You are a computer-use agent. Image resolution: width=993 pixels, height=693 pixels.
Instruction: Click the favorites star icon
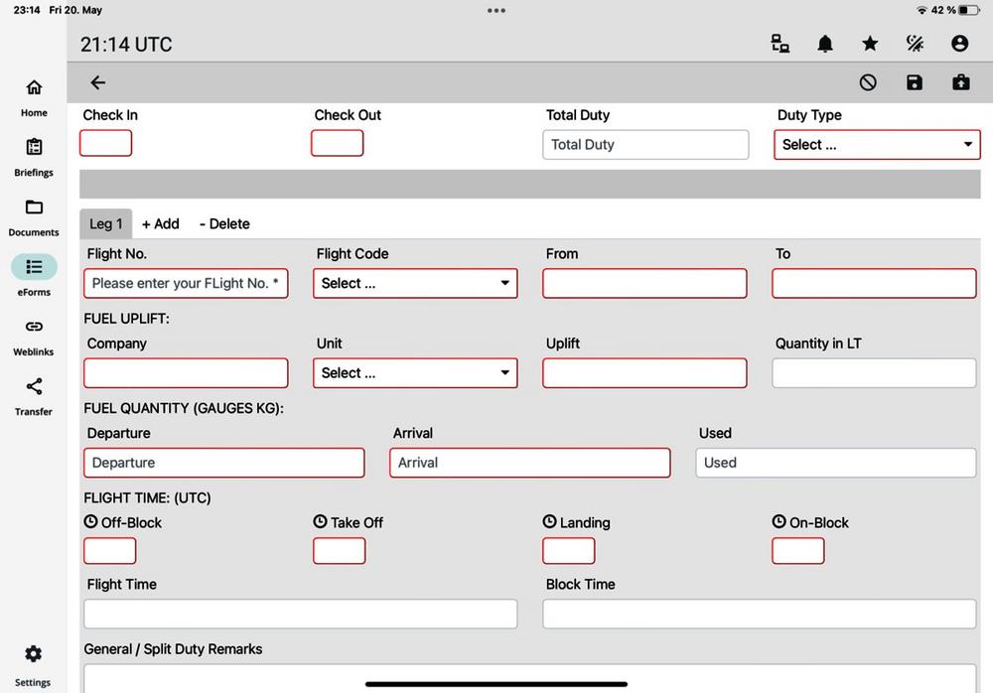tap(870, 44)
